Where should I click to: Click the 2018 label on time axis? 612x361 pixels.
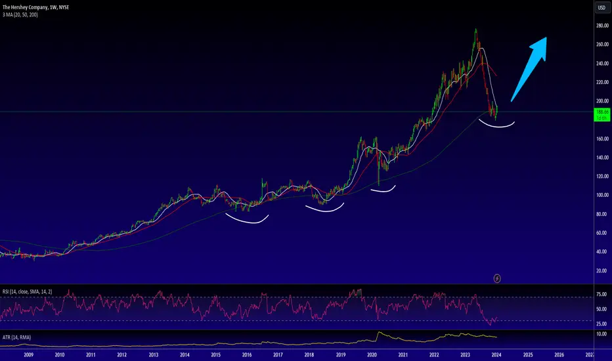tap(309, 354)
